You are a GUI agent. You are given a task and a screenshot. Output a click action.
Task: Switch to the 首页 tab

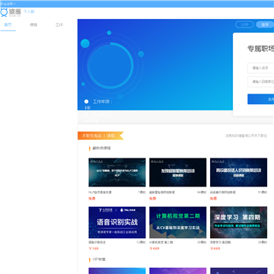click(x=8, y=25)
